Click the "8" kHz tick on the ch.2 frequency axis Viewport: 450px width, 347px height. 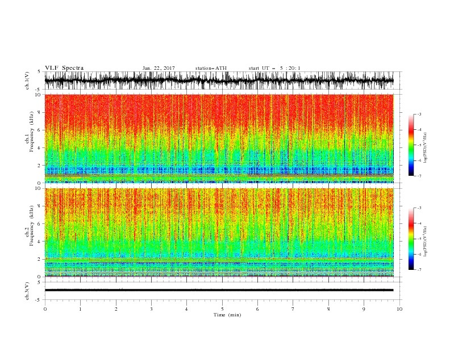tap(40, 206)
